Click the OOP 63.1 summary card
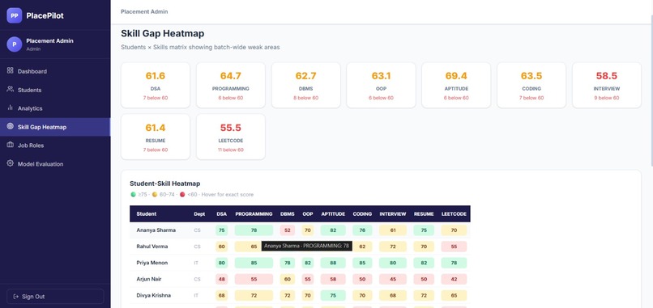653x308 pixels. [381, 85]
